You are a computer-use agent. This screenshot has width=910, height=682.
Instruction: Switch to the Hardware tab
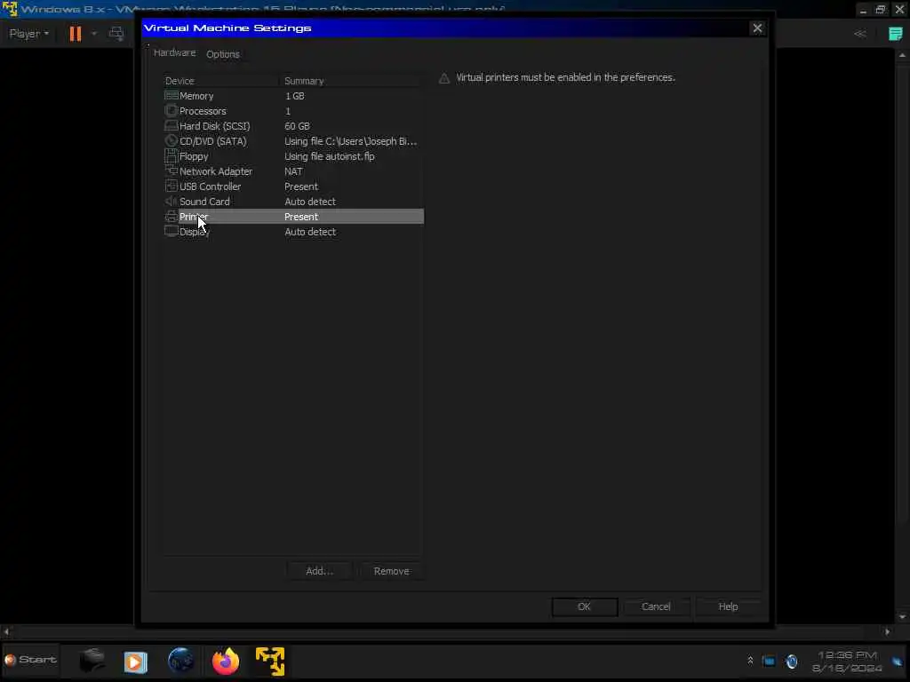[x=174, y=52]
